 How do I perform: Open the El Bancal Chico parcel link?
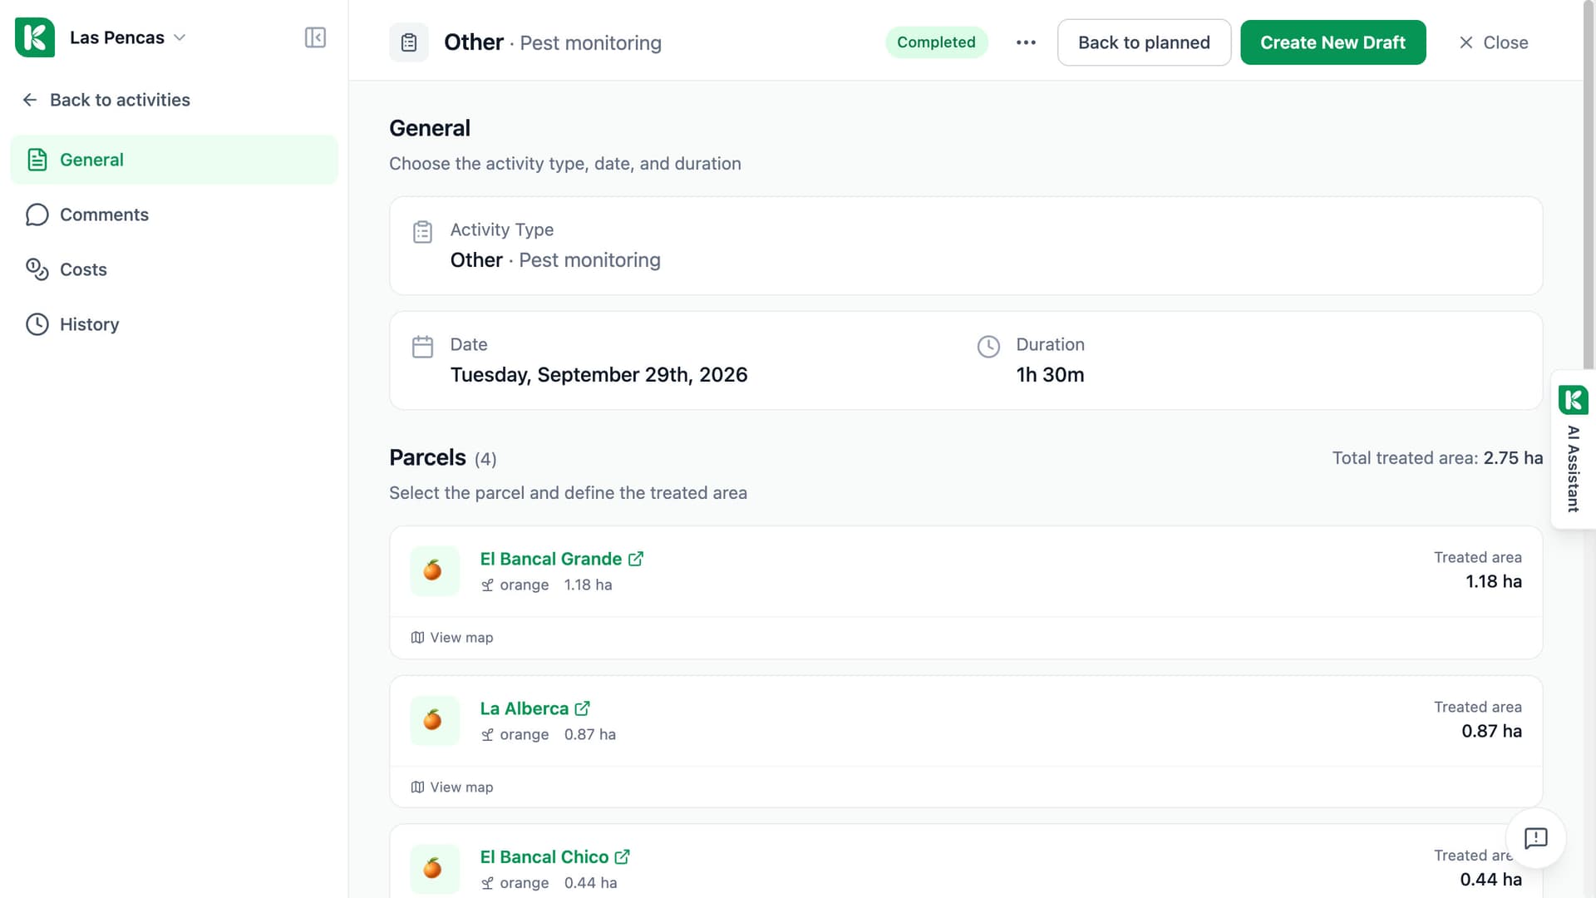[x=544, y=856]
